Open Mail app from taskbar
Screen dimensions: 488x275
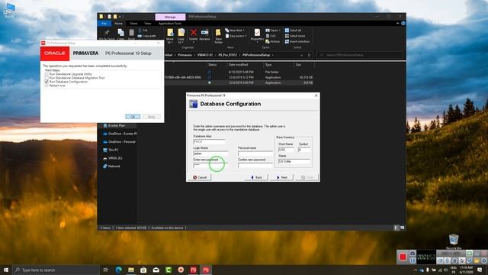156,270
